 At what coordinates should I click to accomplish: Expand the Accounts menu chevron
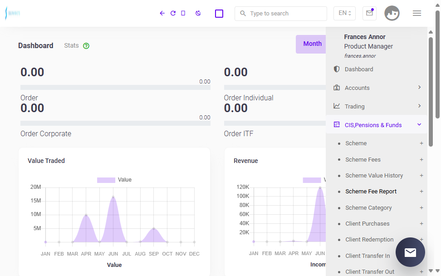click(x=419, y=88)
